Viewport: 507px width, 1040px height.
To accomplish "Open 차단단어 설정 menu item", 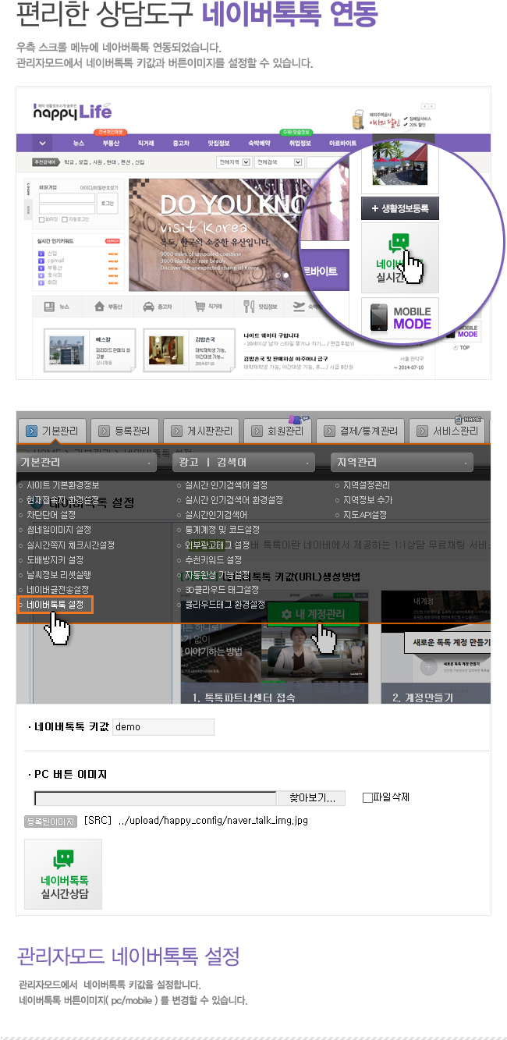I will tap(51, 515).
